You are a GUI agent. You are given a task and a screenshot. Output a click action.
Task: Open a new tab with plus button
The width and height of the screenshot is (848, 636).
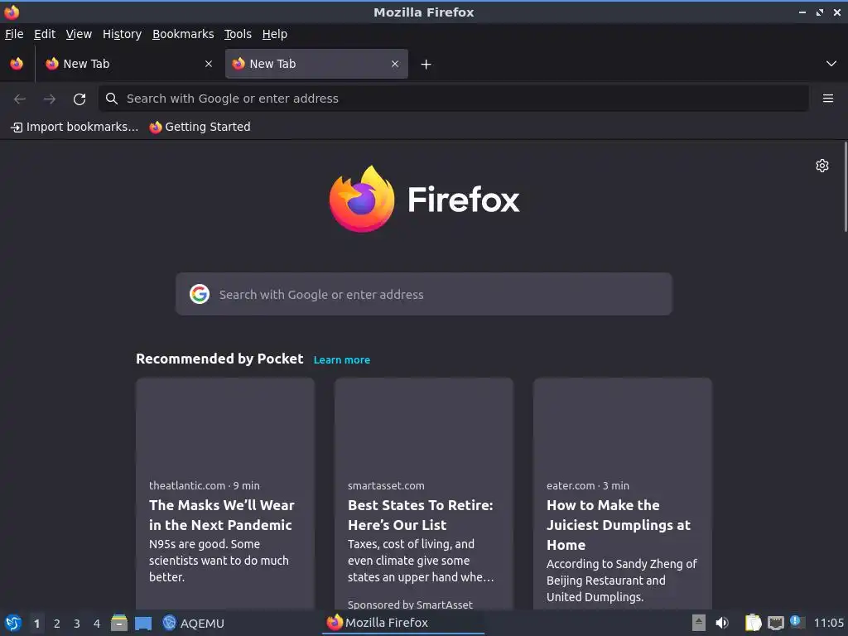click(426, 65)
